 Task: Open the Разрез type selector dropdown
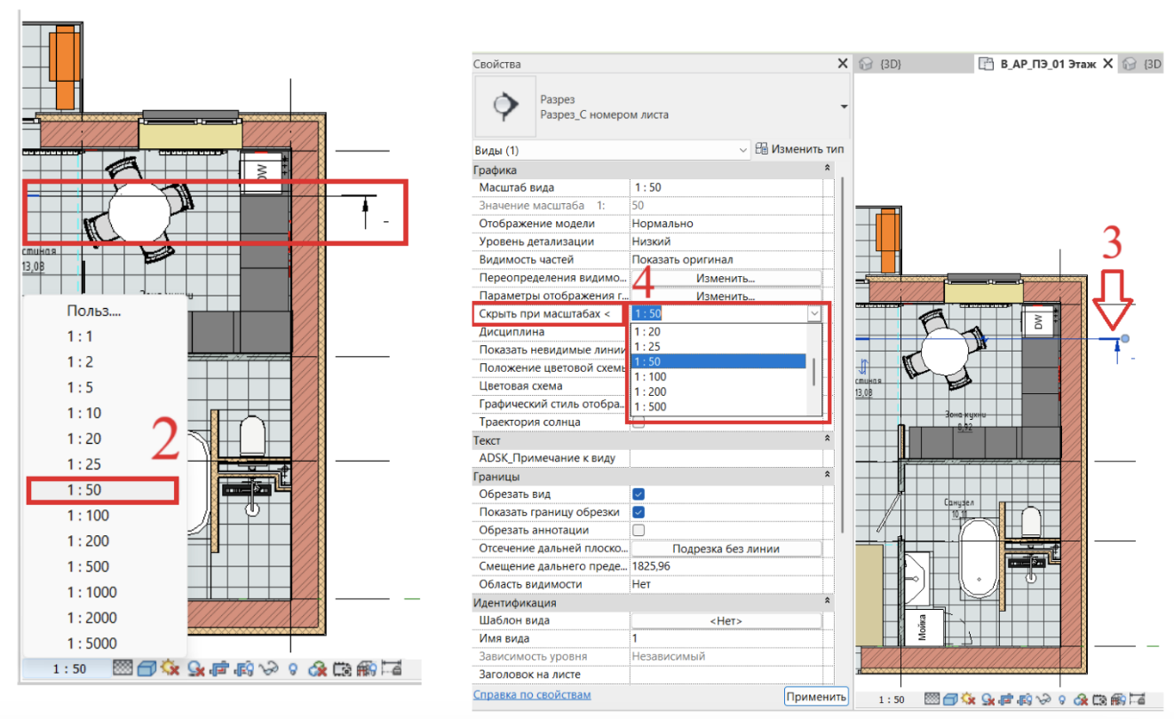click(x=843, y=107)
